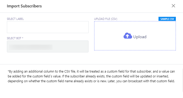The width and height of the screenshot is (183, 98).
Task: Click the custom field footnote paragraph
Action: click(91, 76)
